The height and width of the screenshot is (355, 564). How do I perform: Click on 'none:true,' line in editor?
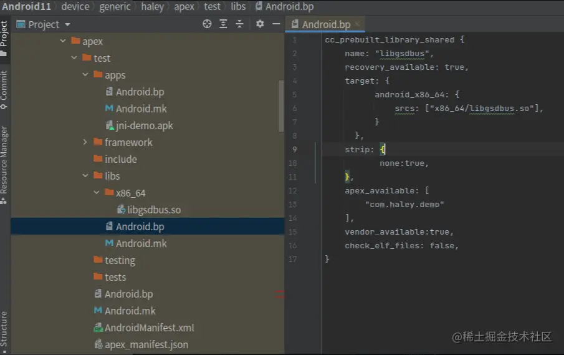[x=404, y=163]
